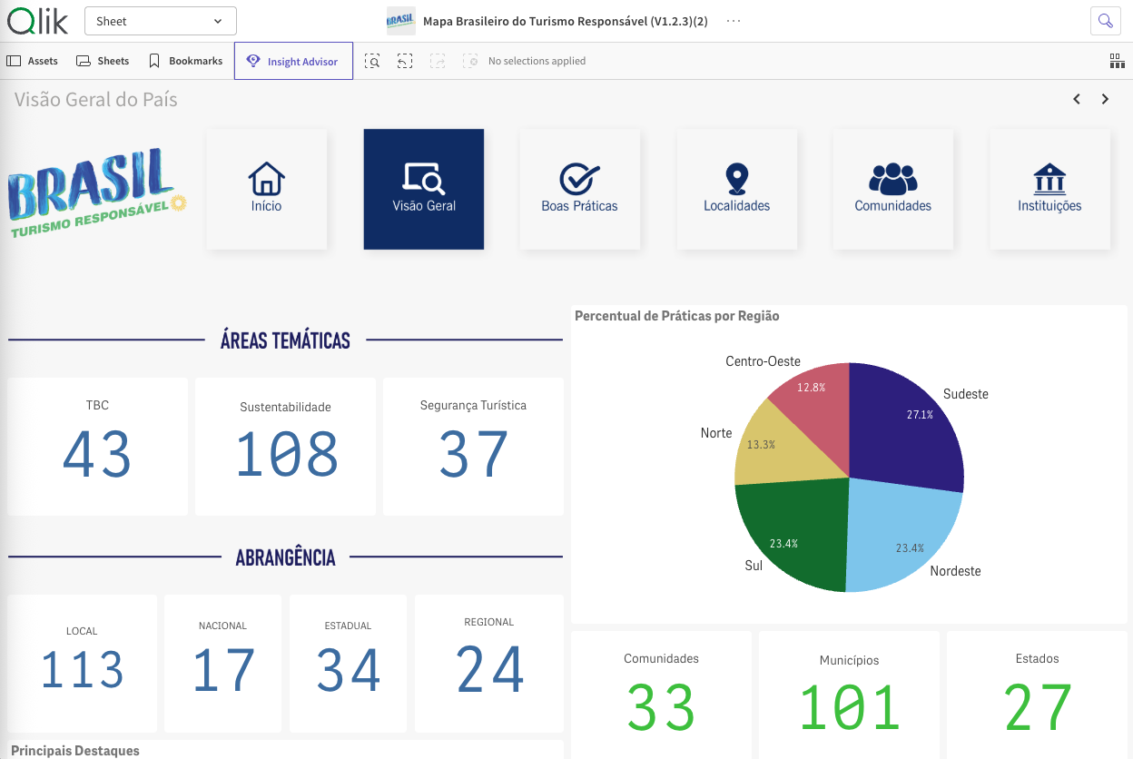Open the Sheets panel
The width and height of the screenshot is (1133, 759).
[103, 61]
